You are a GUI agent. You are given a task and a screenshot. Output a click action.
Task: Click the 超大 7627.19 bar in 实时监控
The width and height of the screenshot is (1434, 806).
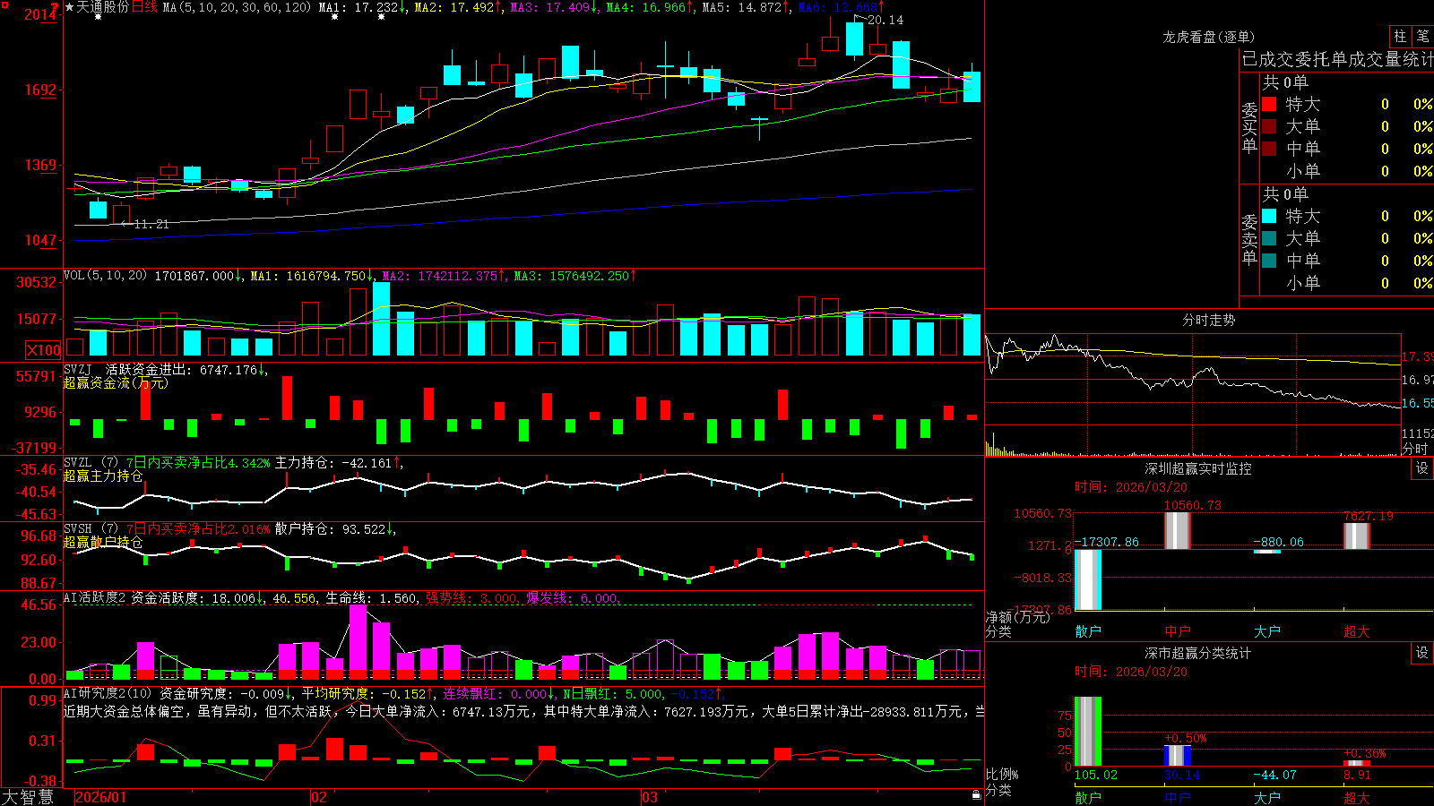pyautogui.click(x=1357, y=536)
